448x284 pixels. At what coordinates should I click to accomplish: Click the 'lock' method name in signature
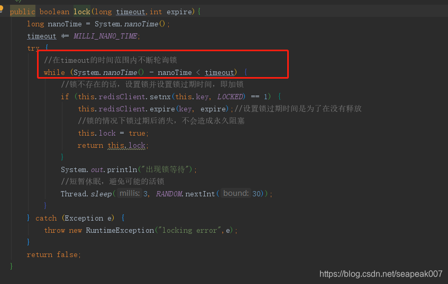(82, 12)
